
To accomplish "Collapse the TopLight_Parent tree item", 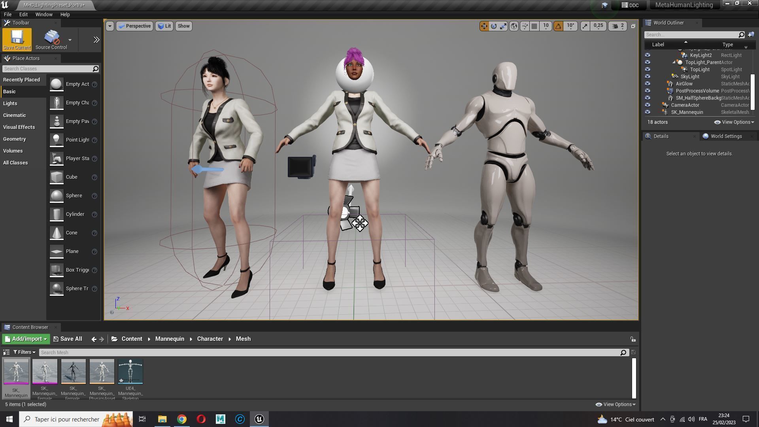I will [674, 62].
